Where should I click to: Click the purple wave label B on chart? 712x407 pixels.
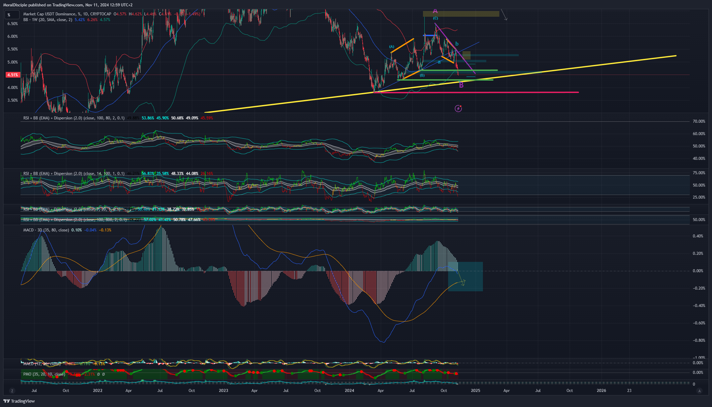click(x=461, y=85)
